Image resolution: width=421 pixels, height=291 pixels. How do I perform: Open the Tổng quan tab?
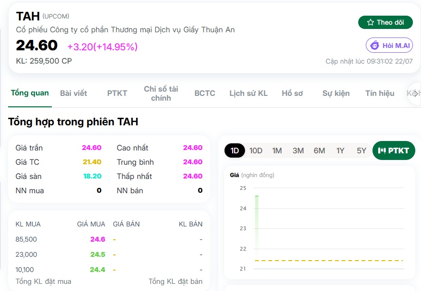30,93
